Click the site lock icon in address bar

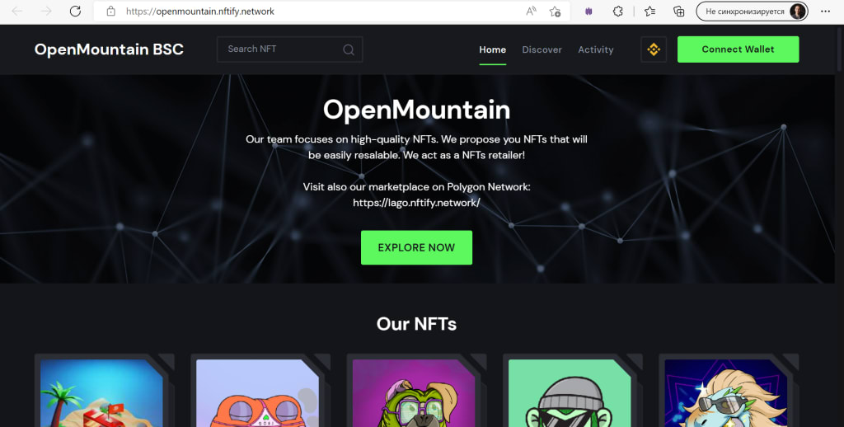pyautogui.click(x=111, y=12)
